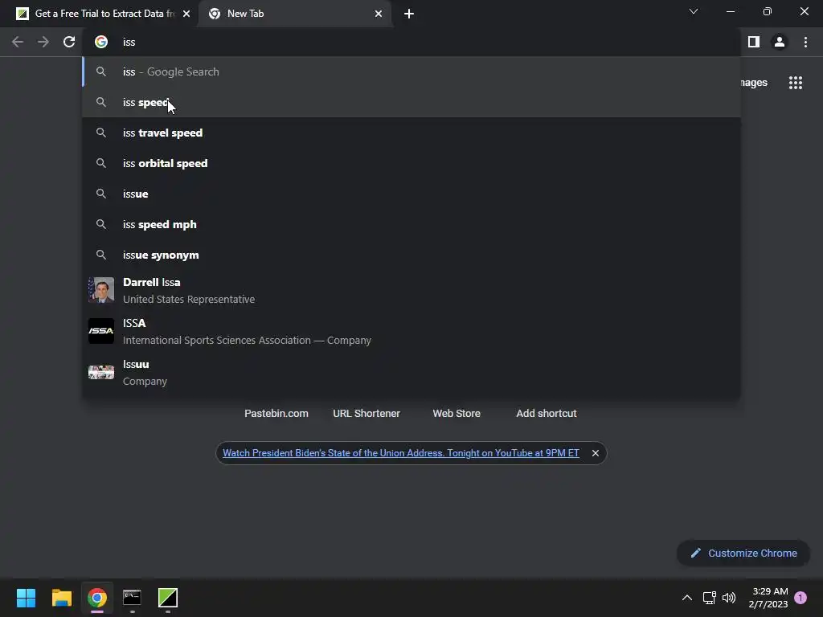Click search magnifier beside iss travel speed
This screenshot has width=823, height=617.
pos(101,133)
